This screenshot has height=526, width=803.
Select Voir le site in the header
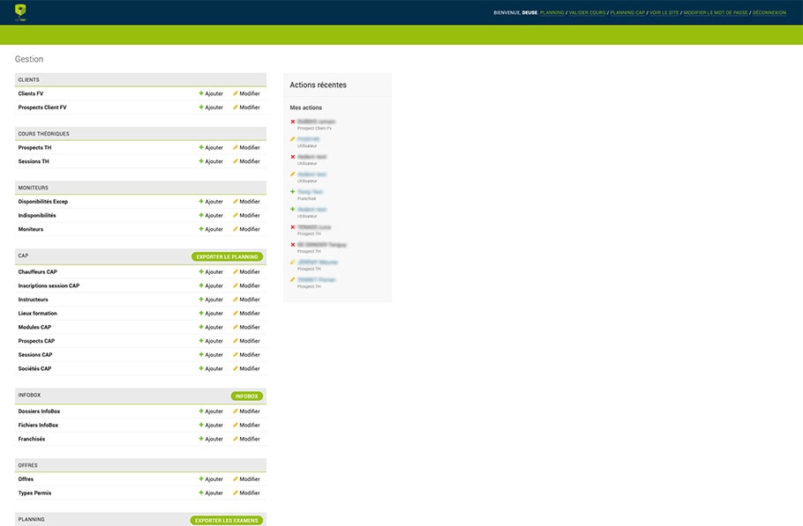[664, 13]
